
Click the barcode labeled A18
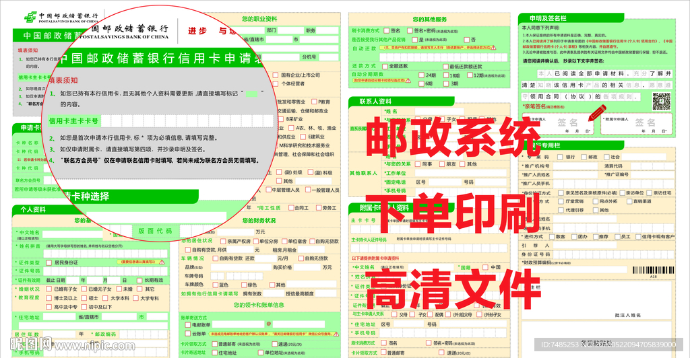pyautogui.click(x=652, y=270)
